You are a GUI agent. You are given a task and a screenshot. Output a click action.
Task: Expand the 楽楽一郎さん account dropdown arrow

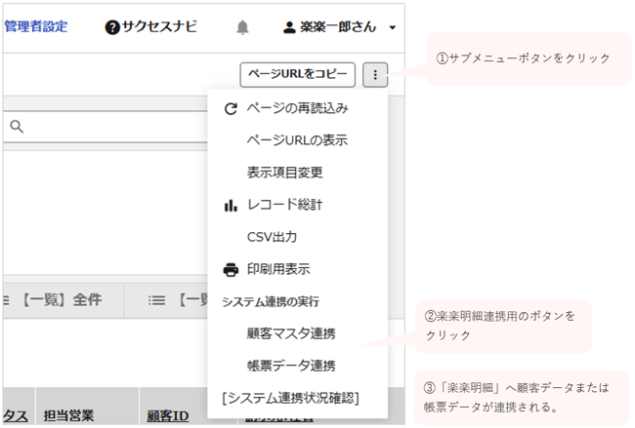[393, 28]
